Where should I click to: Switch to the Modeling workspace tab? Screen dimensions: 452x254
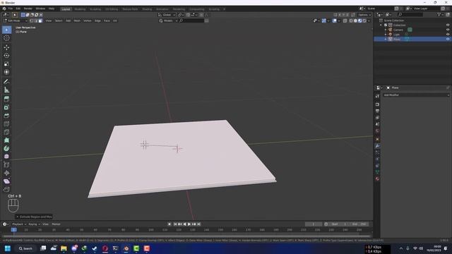click(x=80, y=9)
